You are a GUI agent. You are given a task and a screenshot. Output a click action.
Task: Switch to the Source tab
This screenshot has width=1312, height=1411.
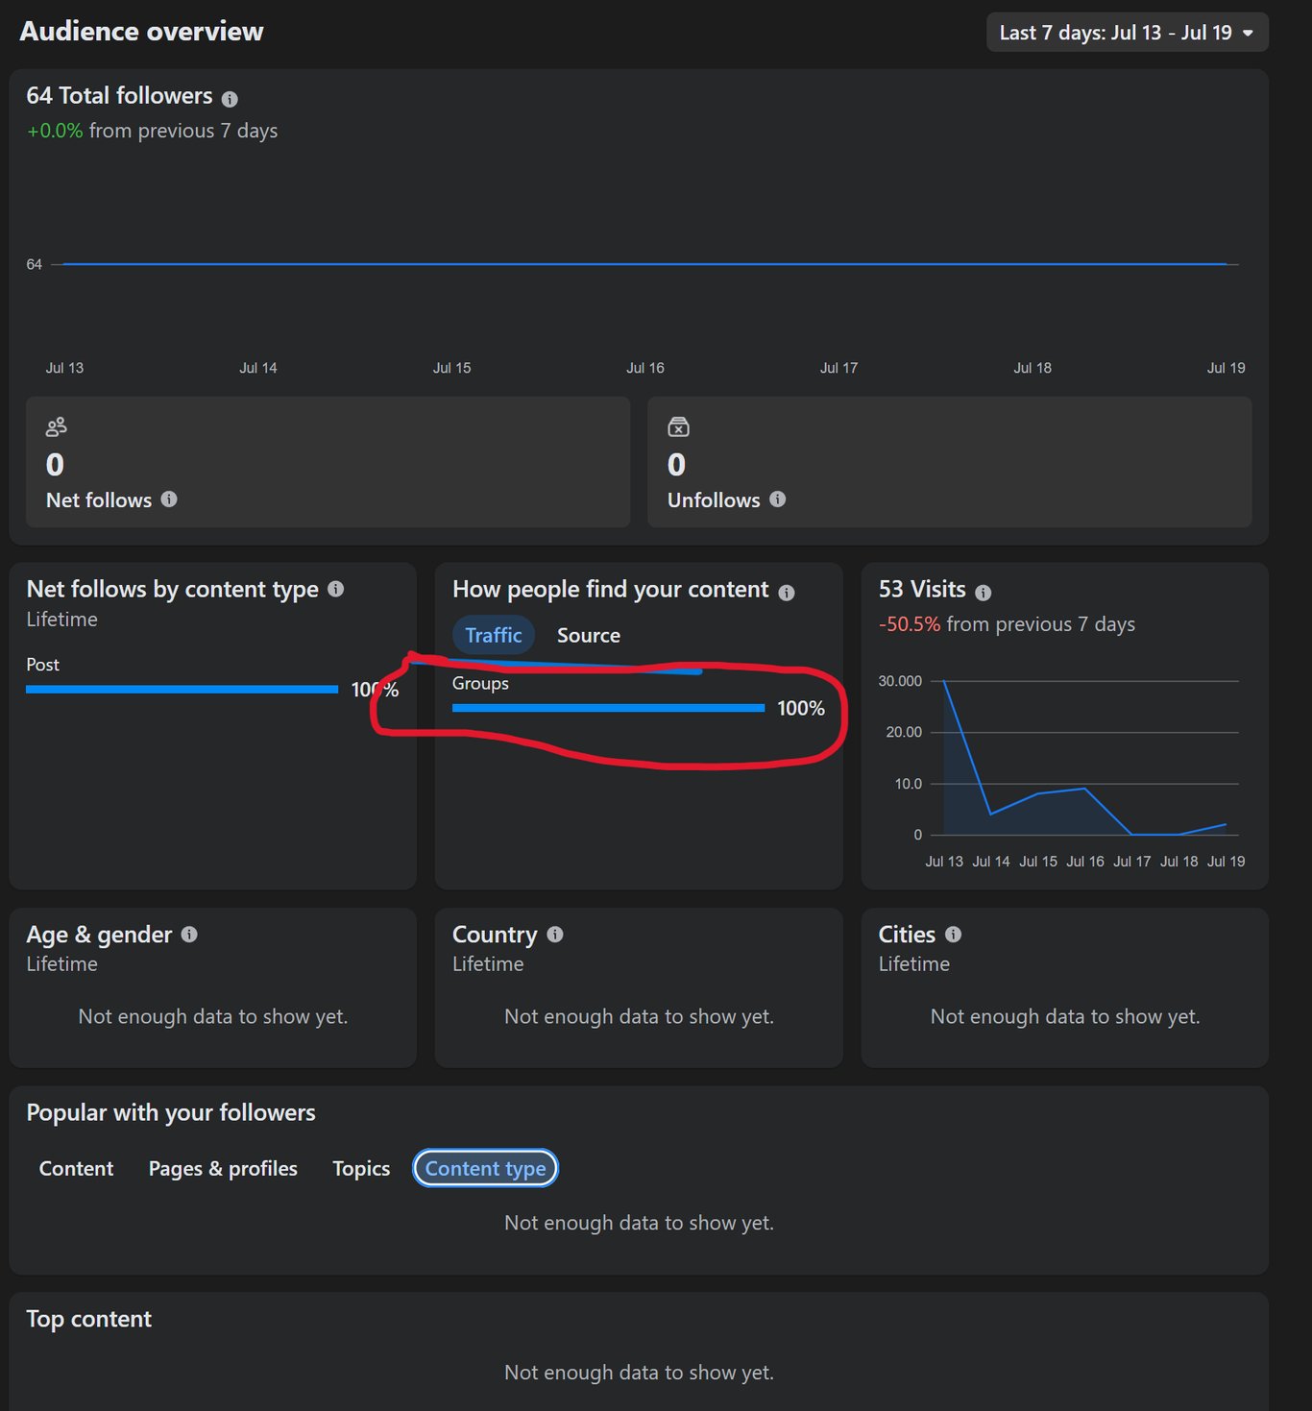click(x=589, y=635)
